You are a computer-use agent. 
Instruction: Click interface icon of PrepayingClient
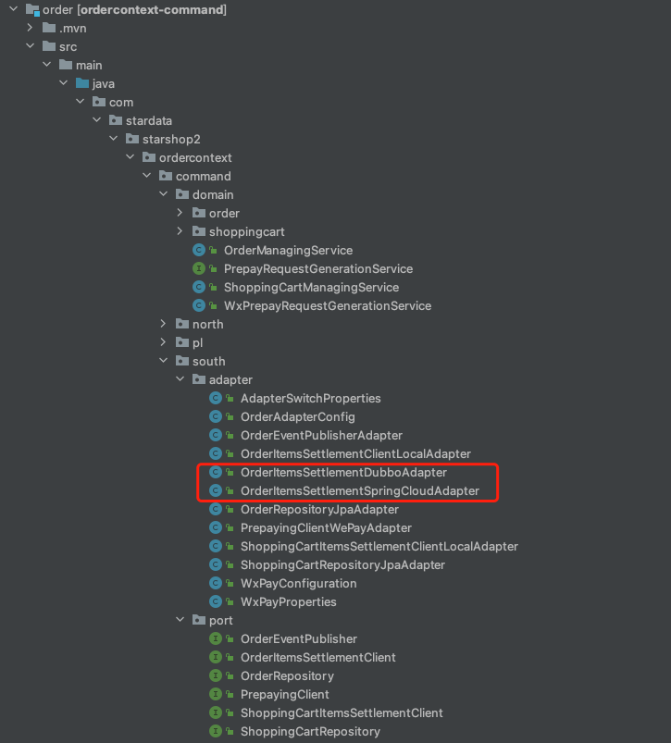(x=216, y=694)
